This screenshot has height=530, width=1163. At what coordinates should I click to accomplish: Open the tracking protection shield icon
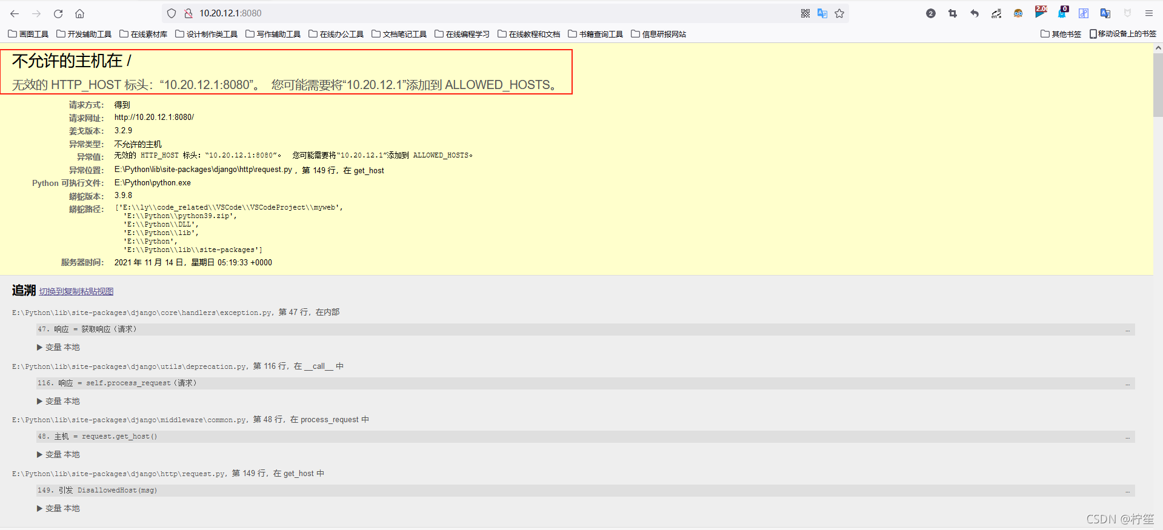(172, 13)
